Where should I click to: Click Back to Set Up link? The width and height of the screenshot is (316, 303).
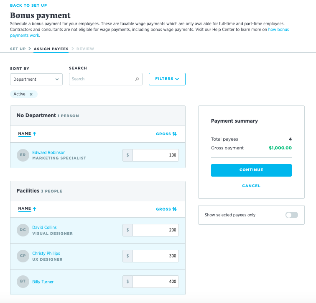(28, 5)
